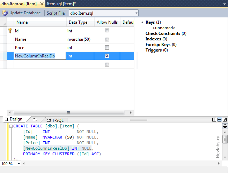Toggle Allow Nulls for Price column
This screenshot has height=173, width=228.
click(x=107, y=47)
